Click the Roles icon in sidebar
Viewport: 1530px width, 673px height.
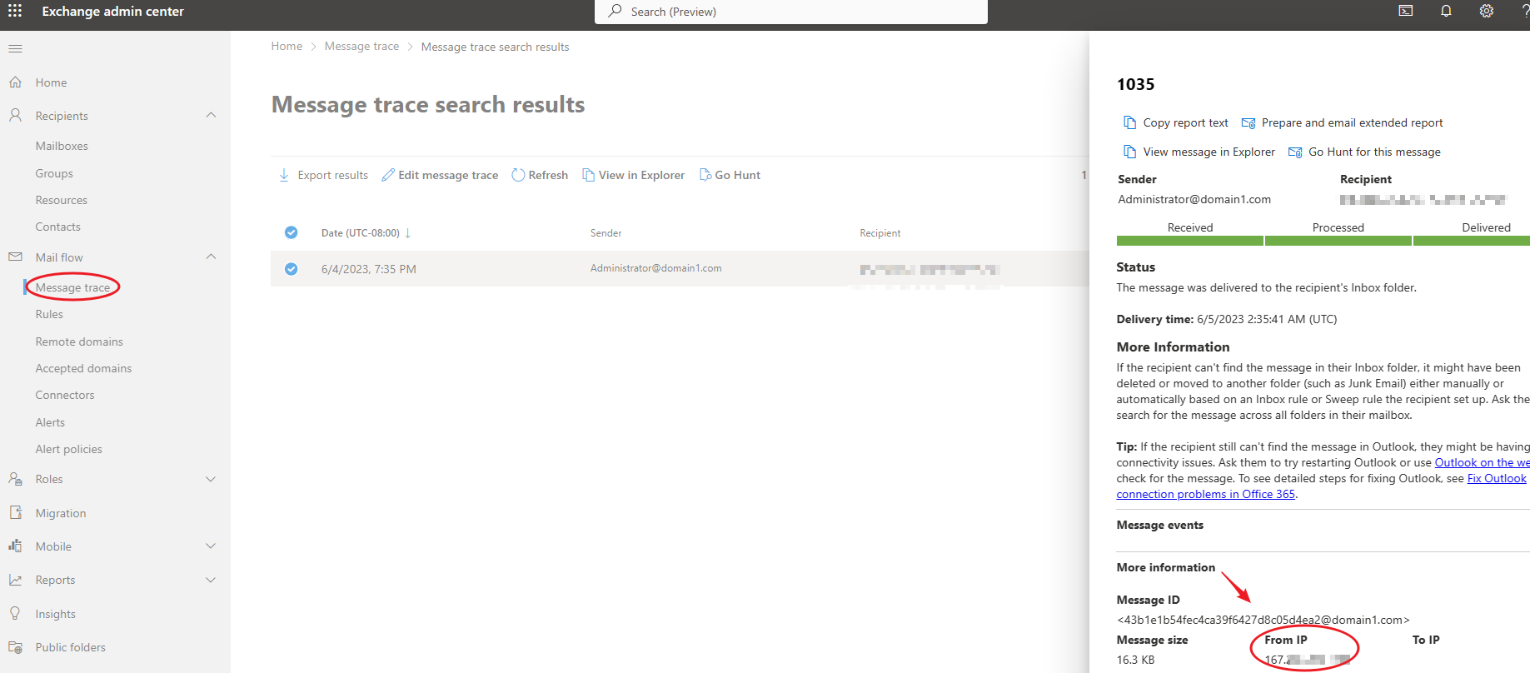coord(15,479)
